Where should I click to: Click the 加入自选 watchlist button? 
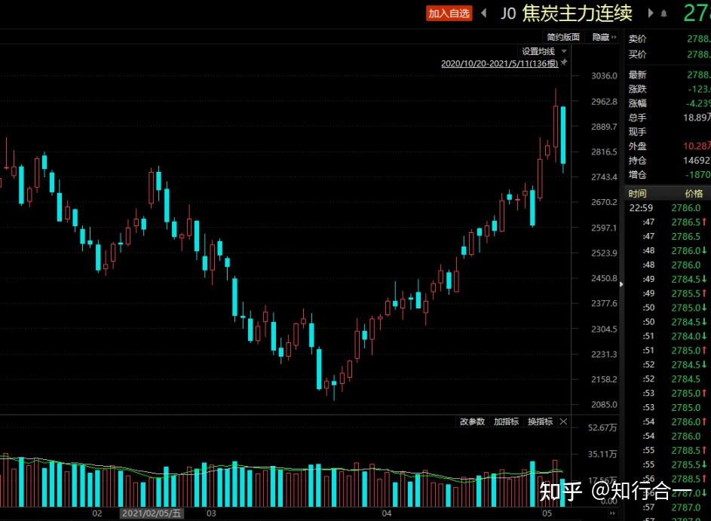click(x=449, y=13)
